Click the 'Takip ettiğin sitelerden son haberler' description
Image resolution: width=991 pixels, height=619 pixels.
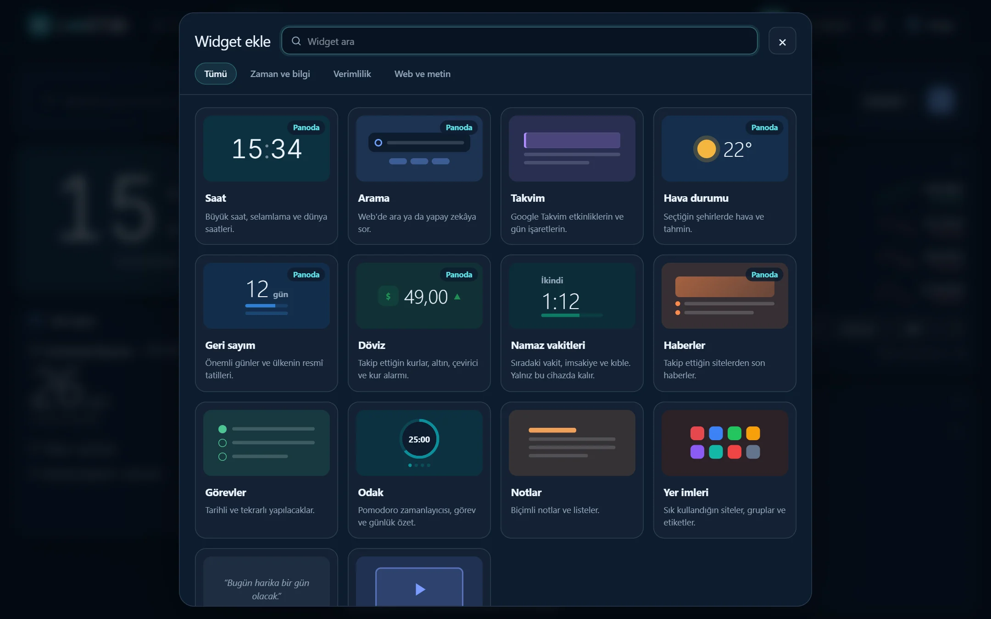[x=714, y=369]
